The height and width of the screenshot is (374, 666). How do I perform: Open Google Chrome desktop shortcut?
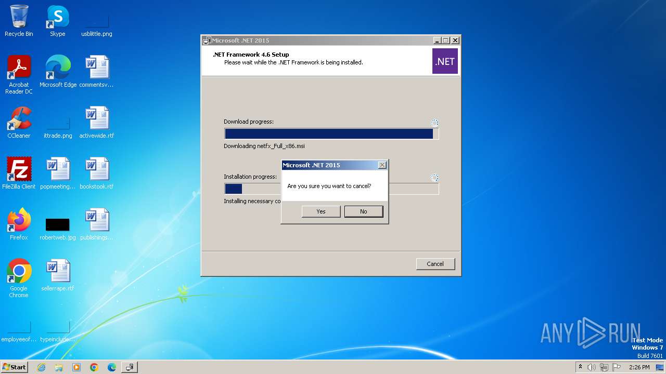pyautogui.click(x=19, y=278)
